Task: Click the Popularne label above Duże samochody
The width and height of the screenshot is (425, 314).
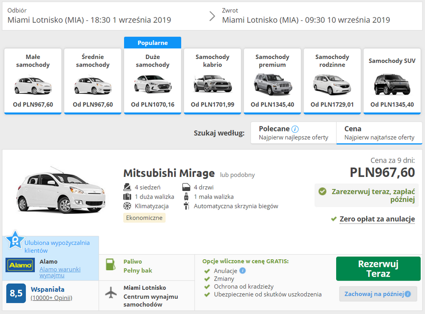Action: [153, 43]
